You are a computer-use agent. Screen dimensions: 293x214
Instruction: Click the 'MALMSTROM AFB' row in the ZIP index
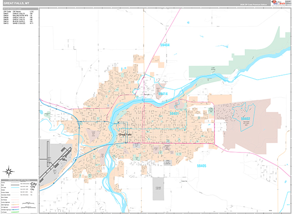point(19,16)
